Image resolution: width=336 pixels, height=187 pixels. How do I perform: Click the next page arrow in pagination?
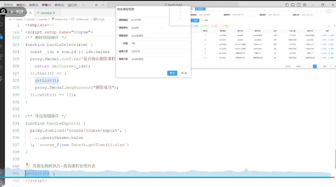[319, 67]
